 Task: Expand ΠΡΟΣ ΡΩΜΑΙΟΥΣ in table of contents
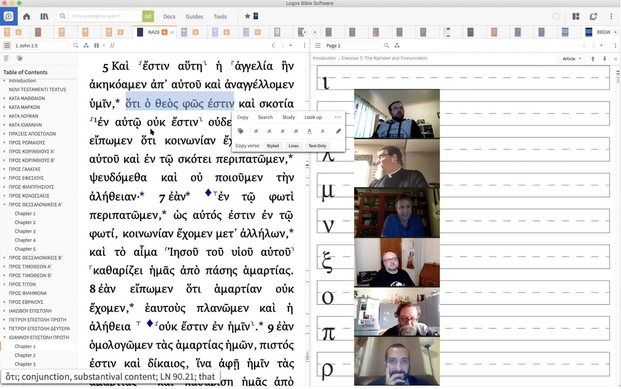click(4, 142)
